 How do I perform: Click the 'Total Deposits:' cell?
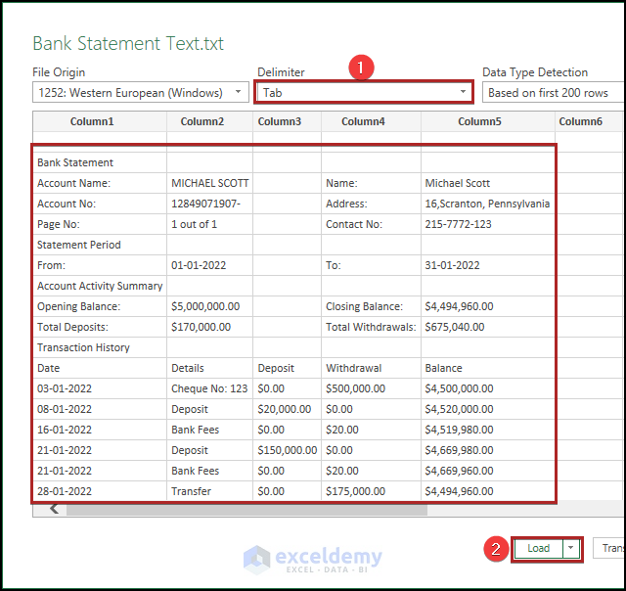tap(100, 327)
